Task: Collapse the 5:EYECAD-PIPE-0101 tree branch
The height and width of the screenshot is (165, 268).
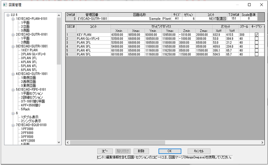Action: pyautogui.click(x=13, y=89)
